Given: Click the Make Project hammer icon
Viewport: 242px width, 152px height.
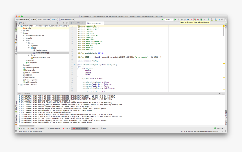Looking at the screenshot, I should [x=162, y=19].
